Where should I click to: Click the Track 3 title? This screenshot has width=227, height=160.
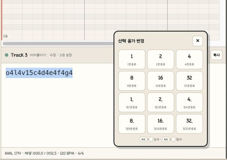pos(19,55)
